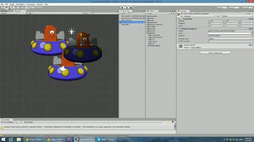Open the File menu

(2, 4)
